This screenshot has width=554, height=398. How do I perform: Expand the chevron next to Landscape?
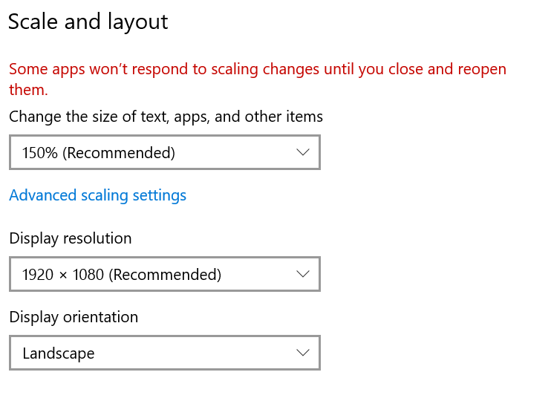click(x=302, y=353)
